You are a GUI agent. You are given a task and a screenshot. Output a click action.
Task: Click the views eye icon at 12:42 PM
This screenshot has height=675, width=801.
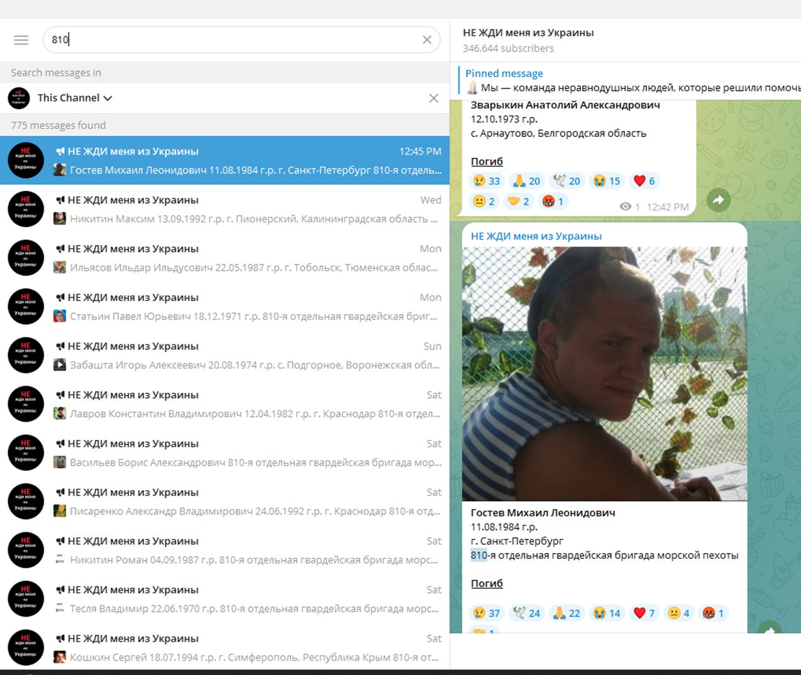point(625,206)
